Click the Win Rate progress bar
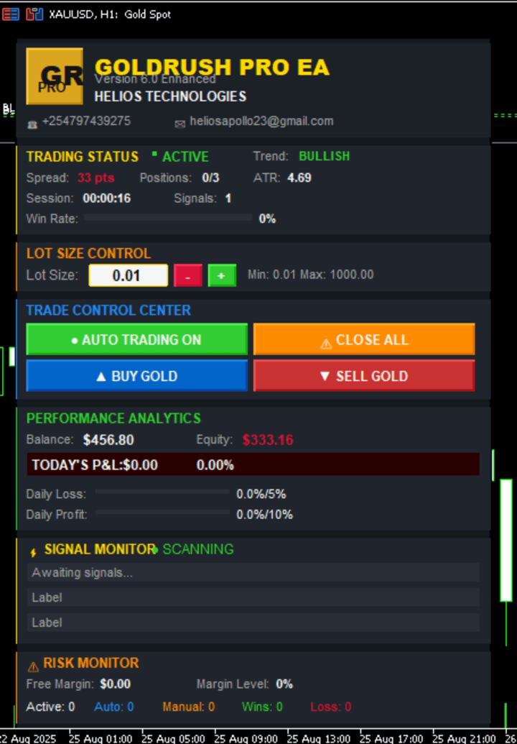This screenshot has width=517, height=744. tap(168, 217)
